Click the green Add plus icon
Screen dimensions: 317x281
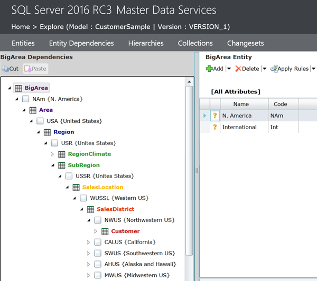tap(209, 69)
